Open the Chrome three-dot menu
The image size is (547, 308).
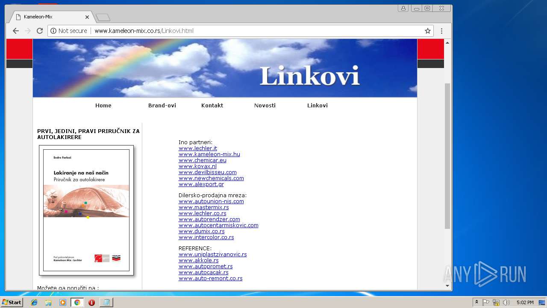pos(441,31)
